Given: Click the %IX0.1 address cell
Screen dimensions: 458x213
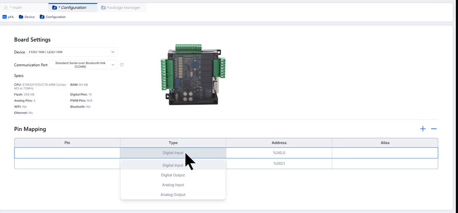Looking at the screenshot, I should click(x=279, y=163).
